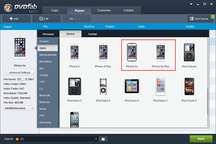Choose Microsoft in the brand list

(x=48, y=95)
